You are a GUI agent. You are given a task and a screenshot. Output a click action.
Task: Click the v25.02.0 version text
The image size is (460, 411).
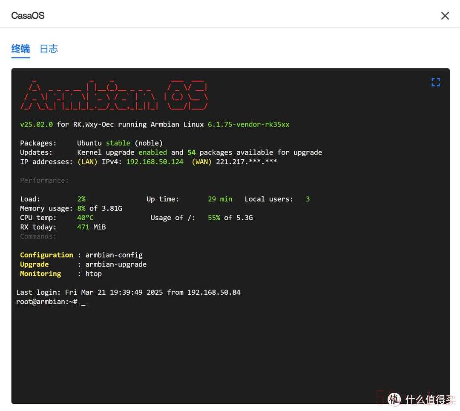pyautogui.click(x=36, y=124)
